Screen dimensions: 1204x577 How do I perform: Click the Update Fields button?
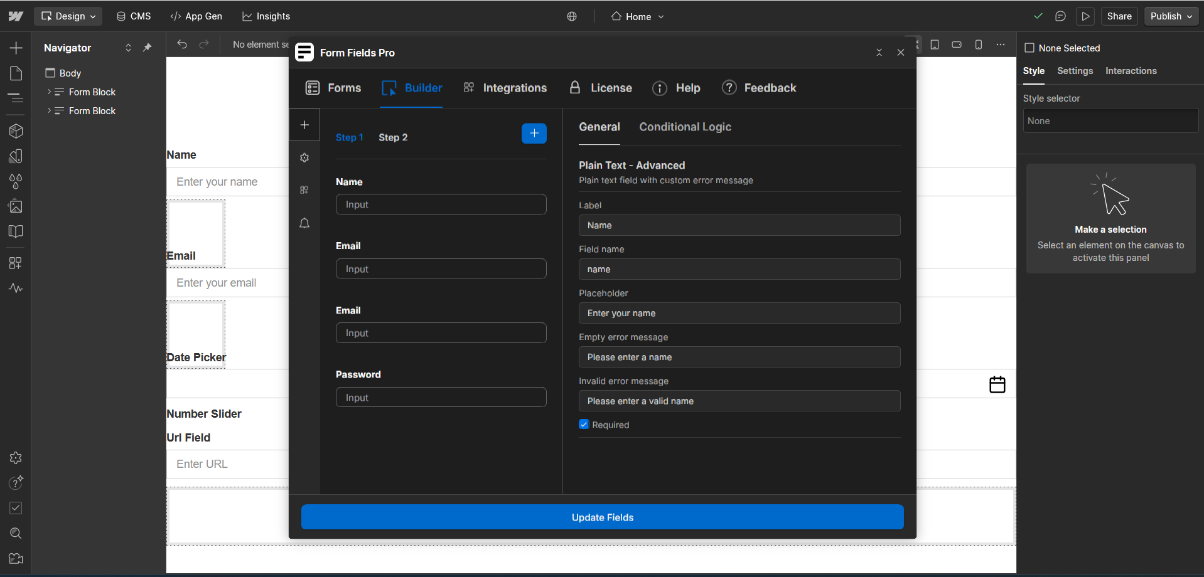coord(602,517)
